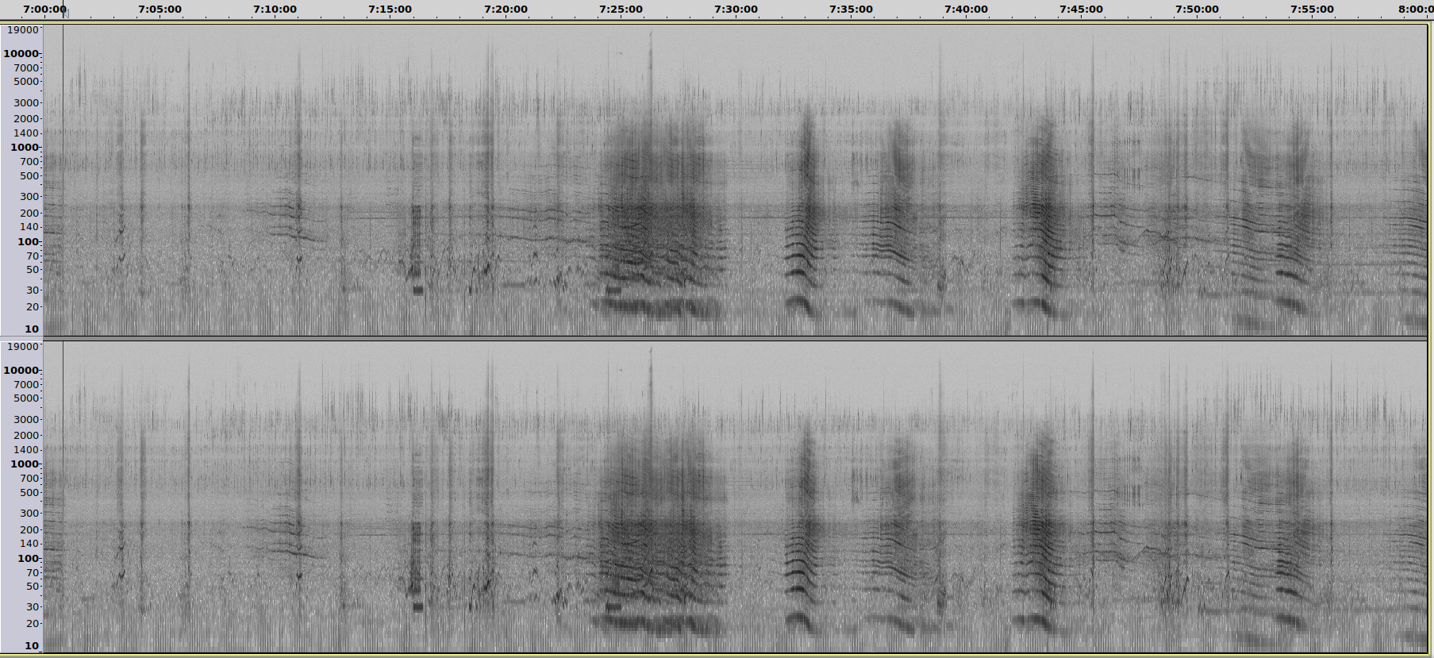Go to 7:40:00 on the time ruler
This screenshot has height=658, width=1434.
point(966,10)
